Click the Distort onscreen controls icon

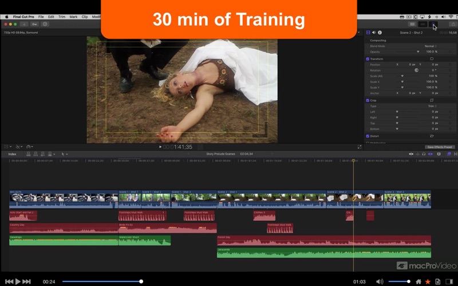[x=432, y=136]
